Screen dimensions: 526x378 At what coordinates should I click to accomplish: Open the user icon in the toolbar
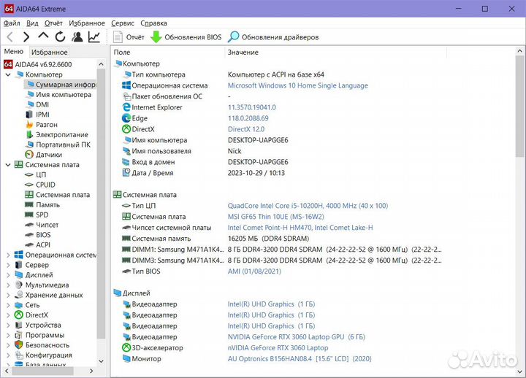pyautogui.click(x=77, y=37)
